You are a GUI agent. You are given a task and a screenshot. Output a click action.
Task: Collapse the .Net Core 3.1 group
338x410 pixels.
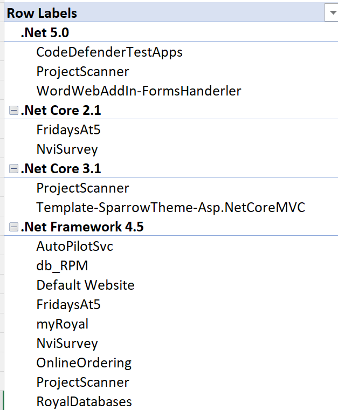coord(14,169)
